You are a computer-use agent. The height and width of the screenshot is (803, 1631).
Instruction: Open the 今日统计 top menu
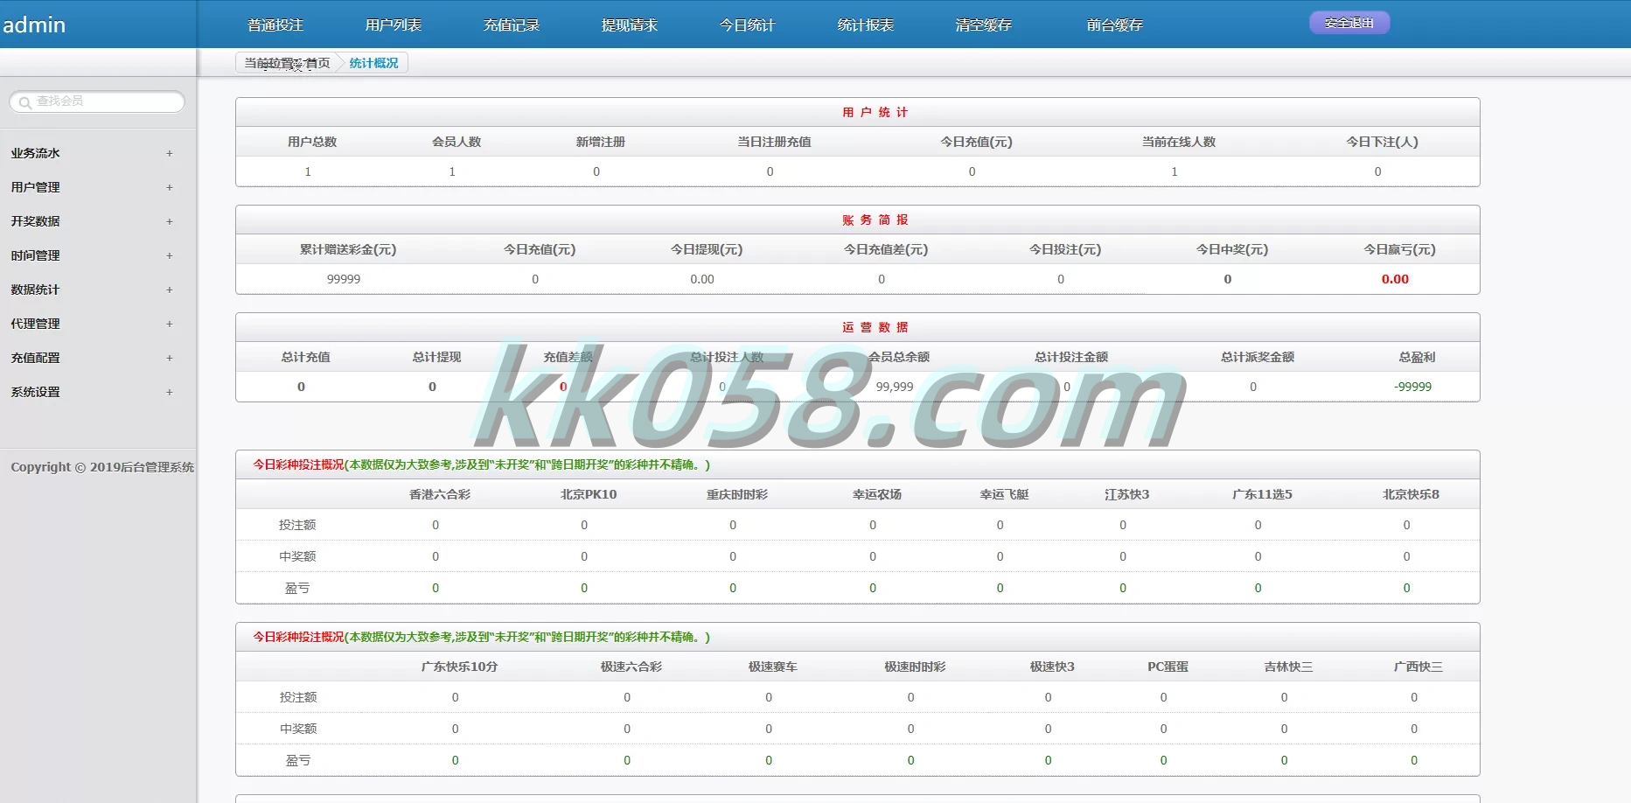click(748, 24)
